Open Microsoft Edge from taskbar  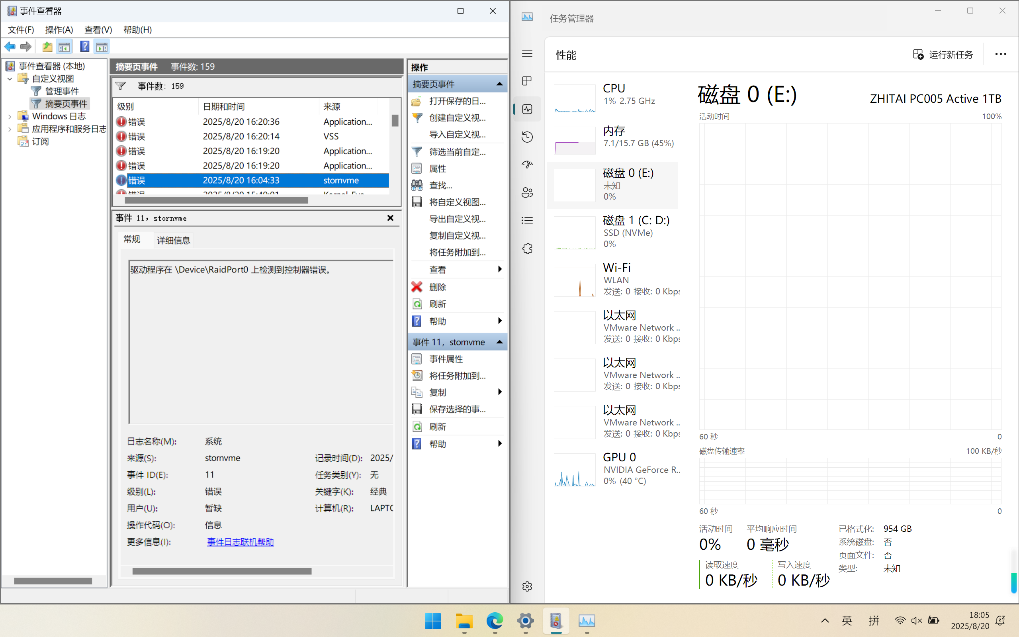pos(495,621)
